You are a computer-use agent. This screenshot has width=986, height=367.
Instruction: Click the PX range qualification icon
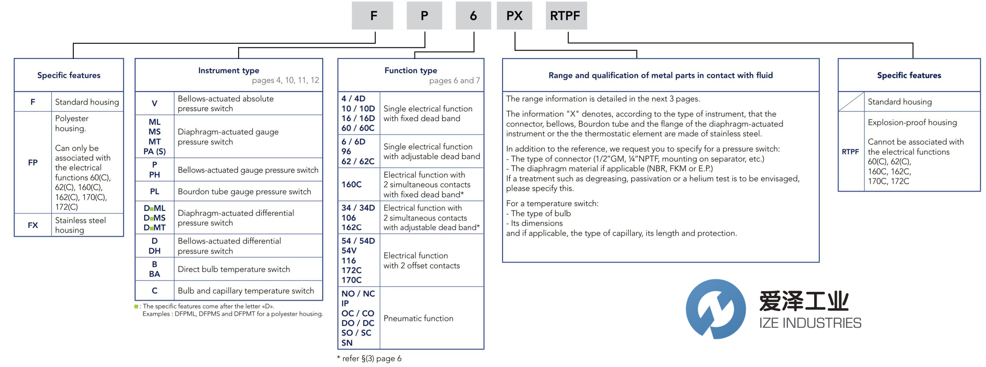pyautogui.click(x=516, y=16)
